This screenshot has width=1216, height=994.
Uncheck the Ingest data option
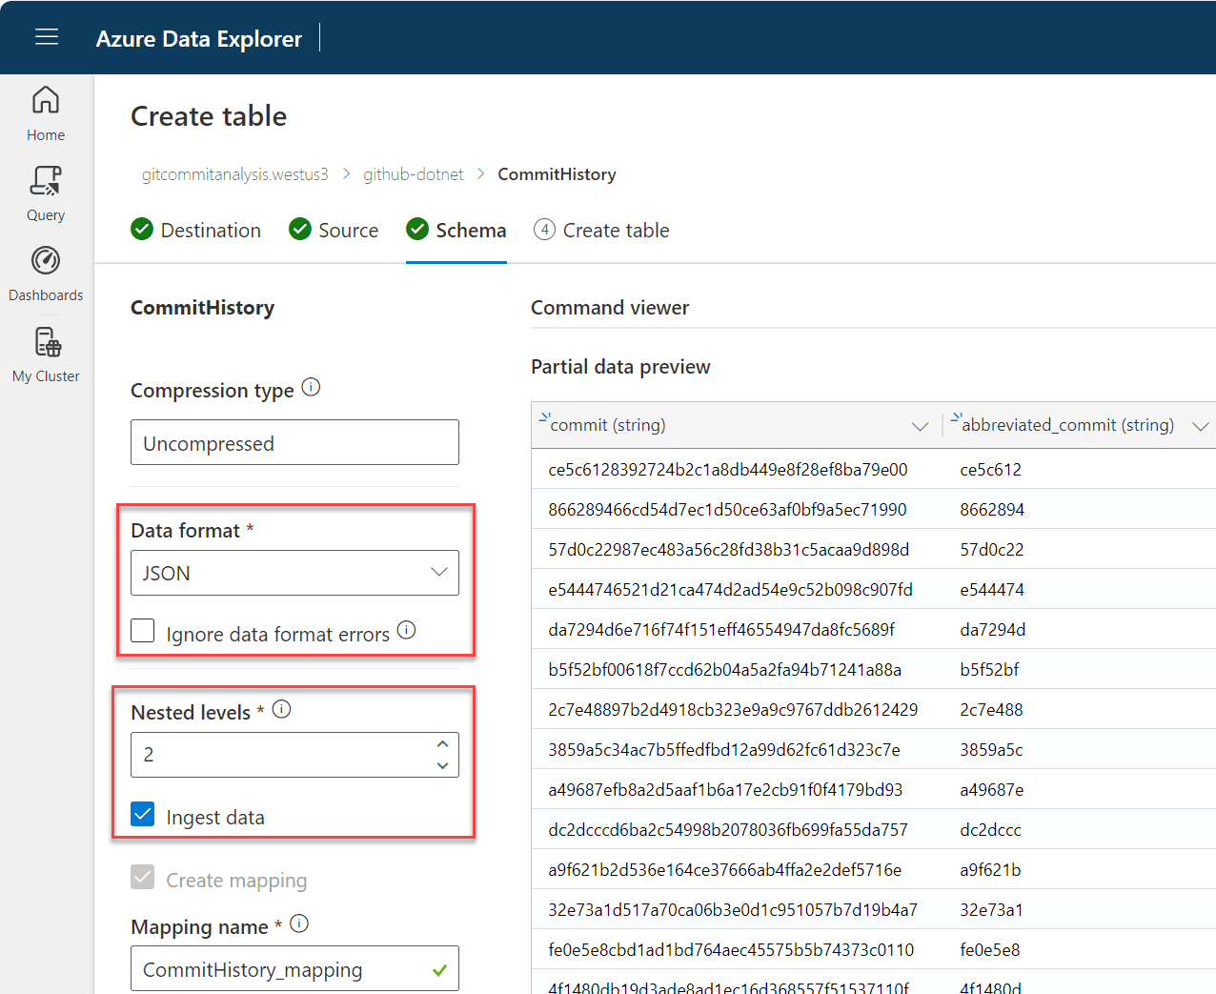(x=142, y=816)
